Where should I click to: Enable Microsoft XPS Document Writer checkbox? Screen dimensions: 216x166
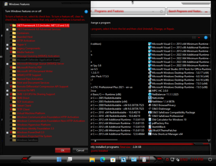point(11,71)
